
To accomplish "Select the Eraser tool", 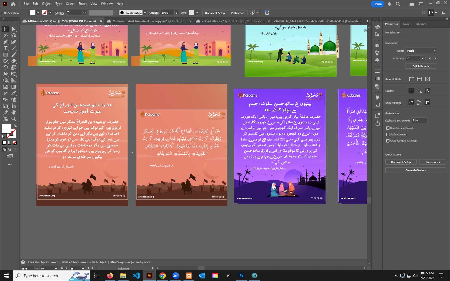I will click(14, 61).
